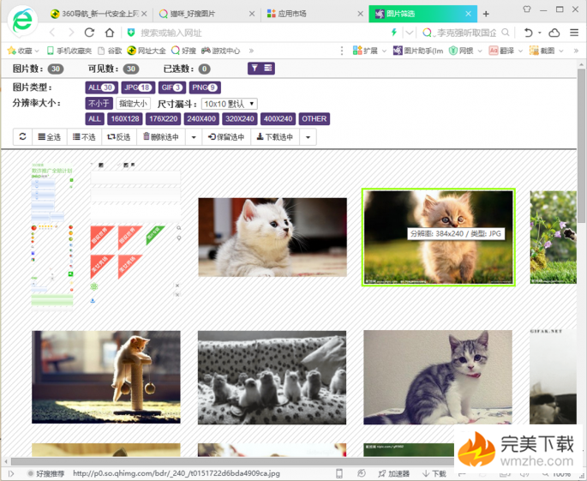Viewport: 587px width, 481px height.
Task: Expand the 截图 dropdown arrow
Action: pos(560,51)
